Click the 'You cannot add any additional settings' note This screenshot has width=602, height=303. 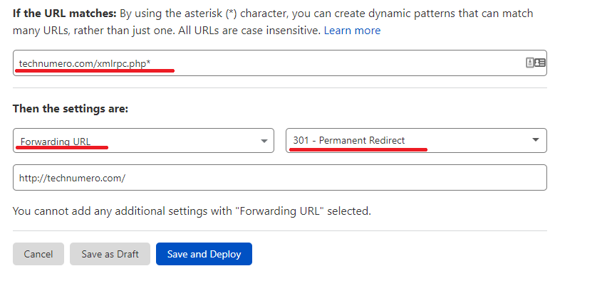click(x=192, y=211)
